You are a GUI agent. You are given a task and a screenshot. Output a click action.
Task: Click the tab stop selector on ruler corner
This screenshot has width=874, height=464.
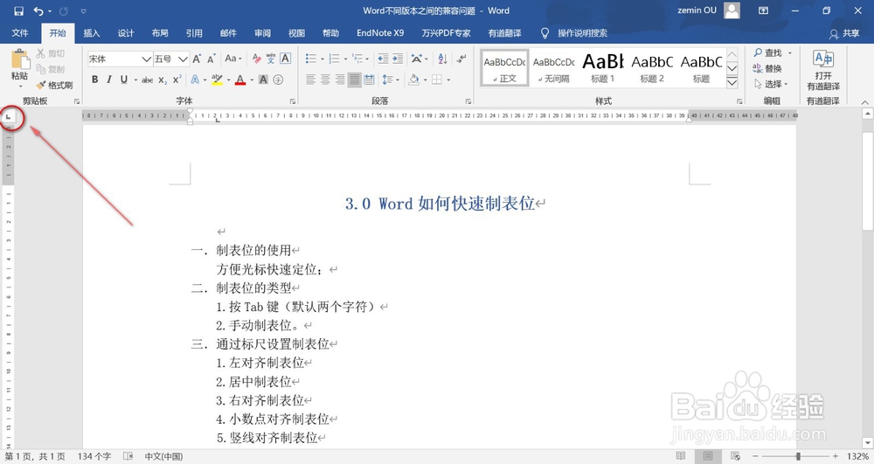(9, 117)
